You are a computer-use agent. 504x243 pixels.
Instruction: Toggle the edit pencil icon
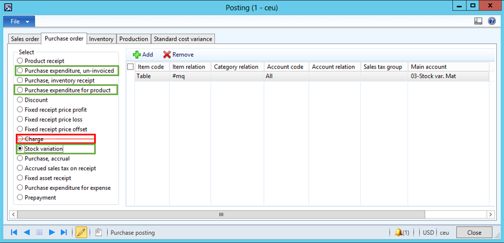coord(81,232)
